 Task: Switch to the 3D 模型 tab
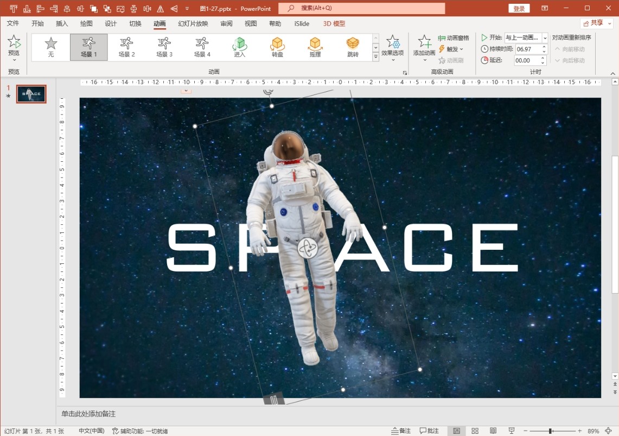click(x=334, y=24)
